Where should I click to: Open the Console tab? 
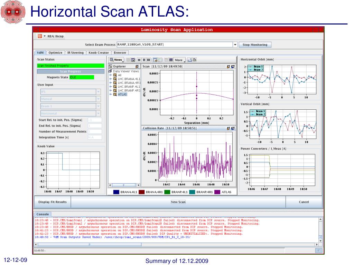pyautogui.click(x=43, y=214)
